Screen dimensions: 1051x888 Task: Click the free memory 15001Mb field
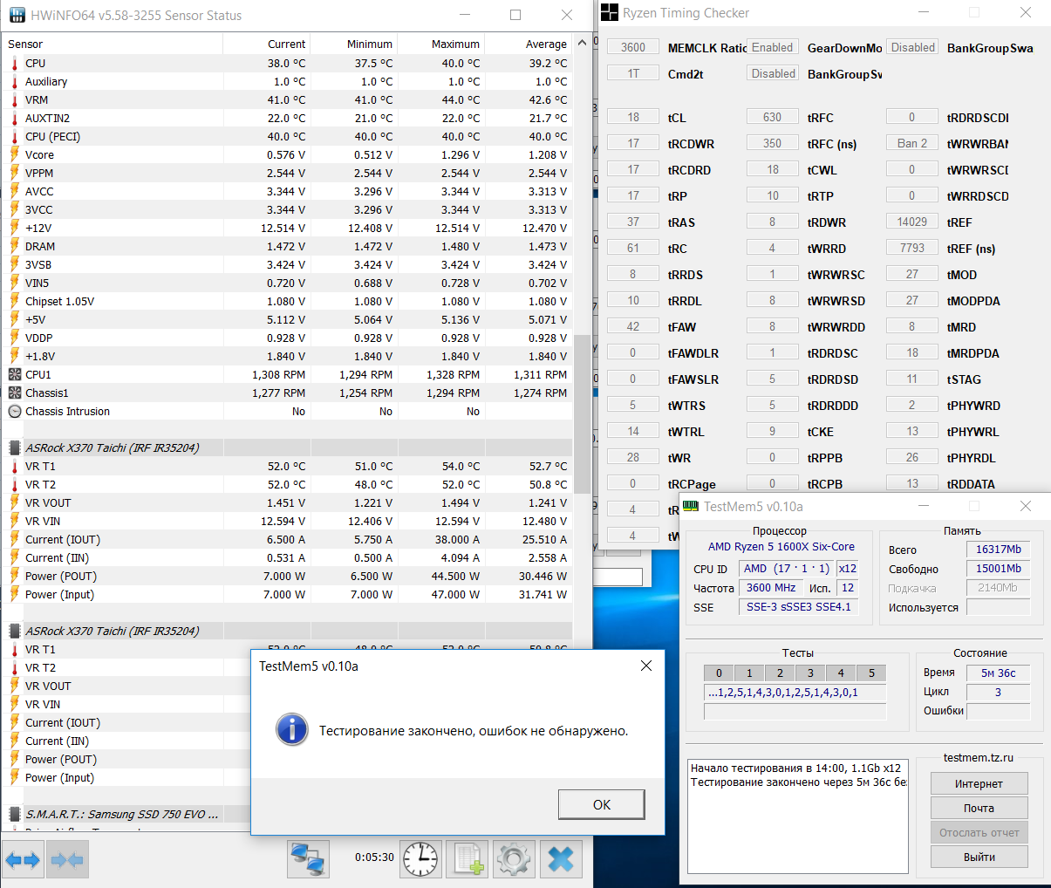pyautogui.click(x=999, y=569)
